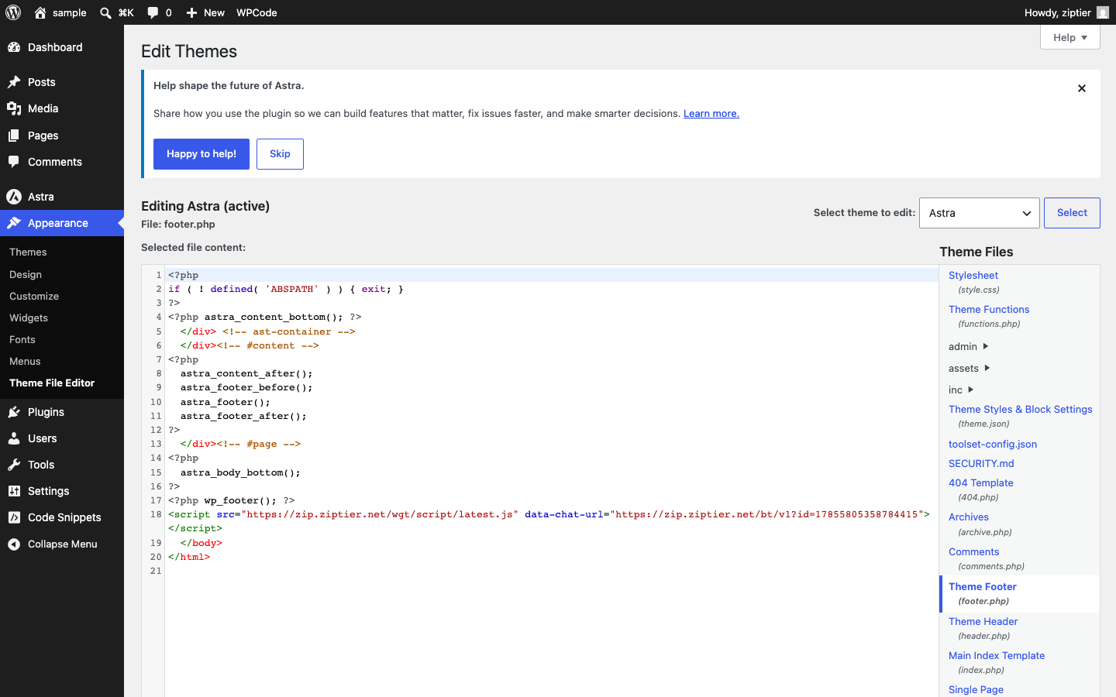Open Main Index Template file
This screenshot has width=1116, height=697.
pos(997,656)
